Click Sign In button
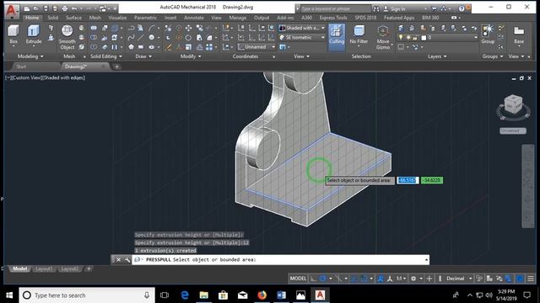 click(x=397, y=9)
